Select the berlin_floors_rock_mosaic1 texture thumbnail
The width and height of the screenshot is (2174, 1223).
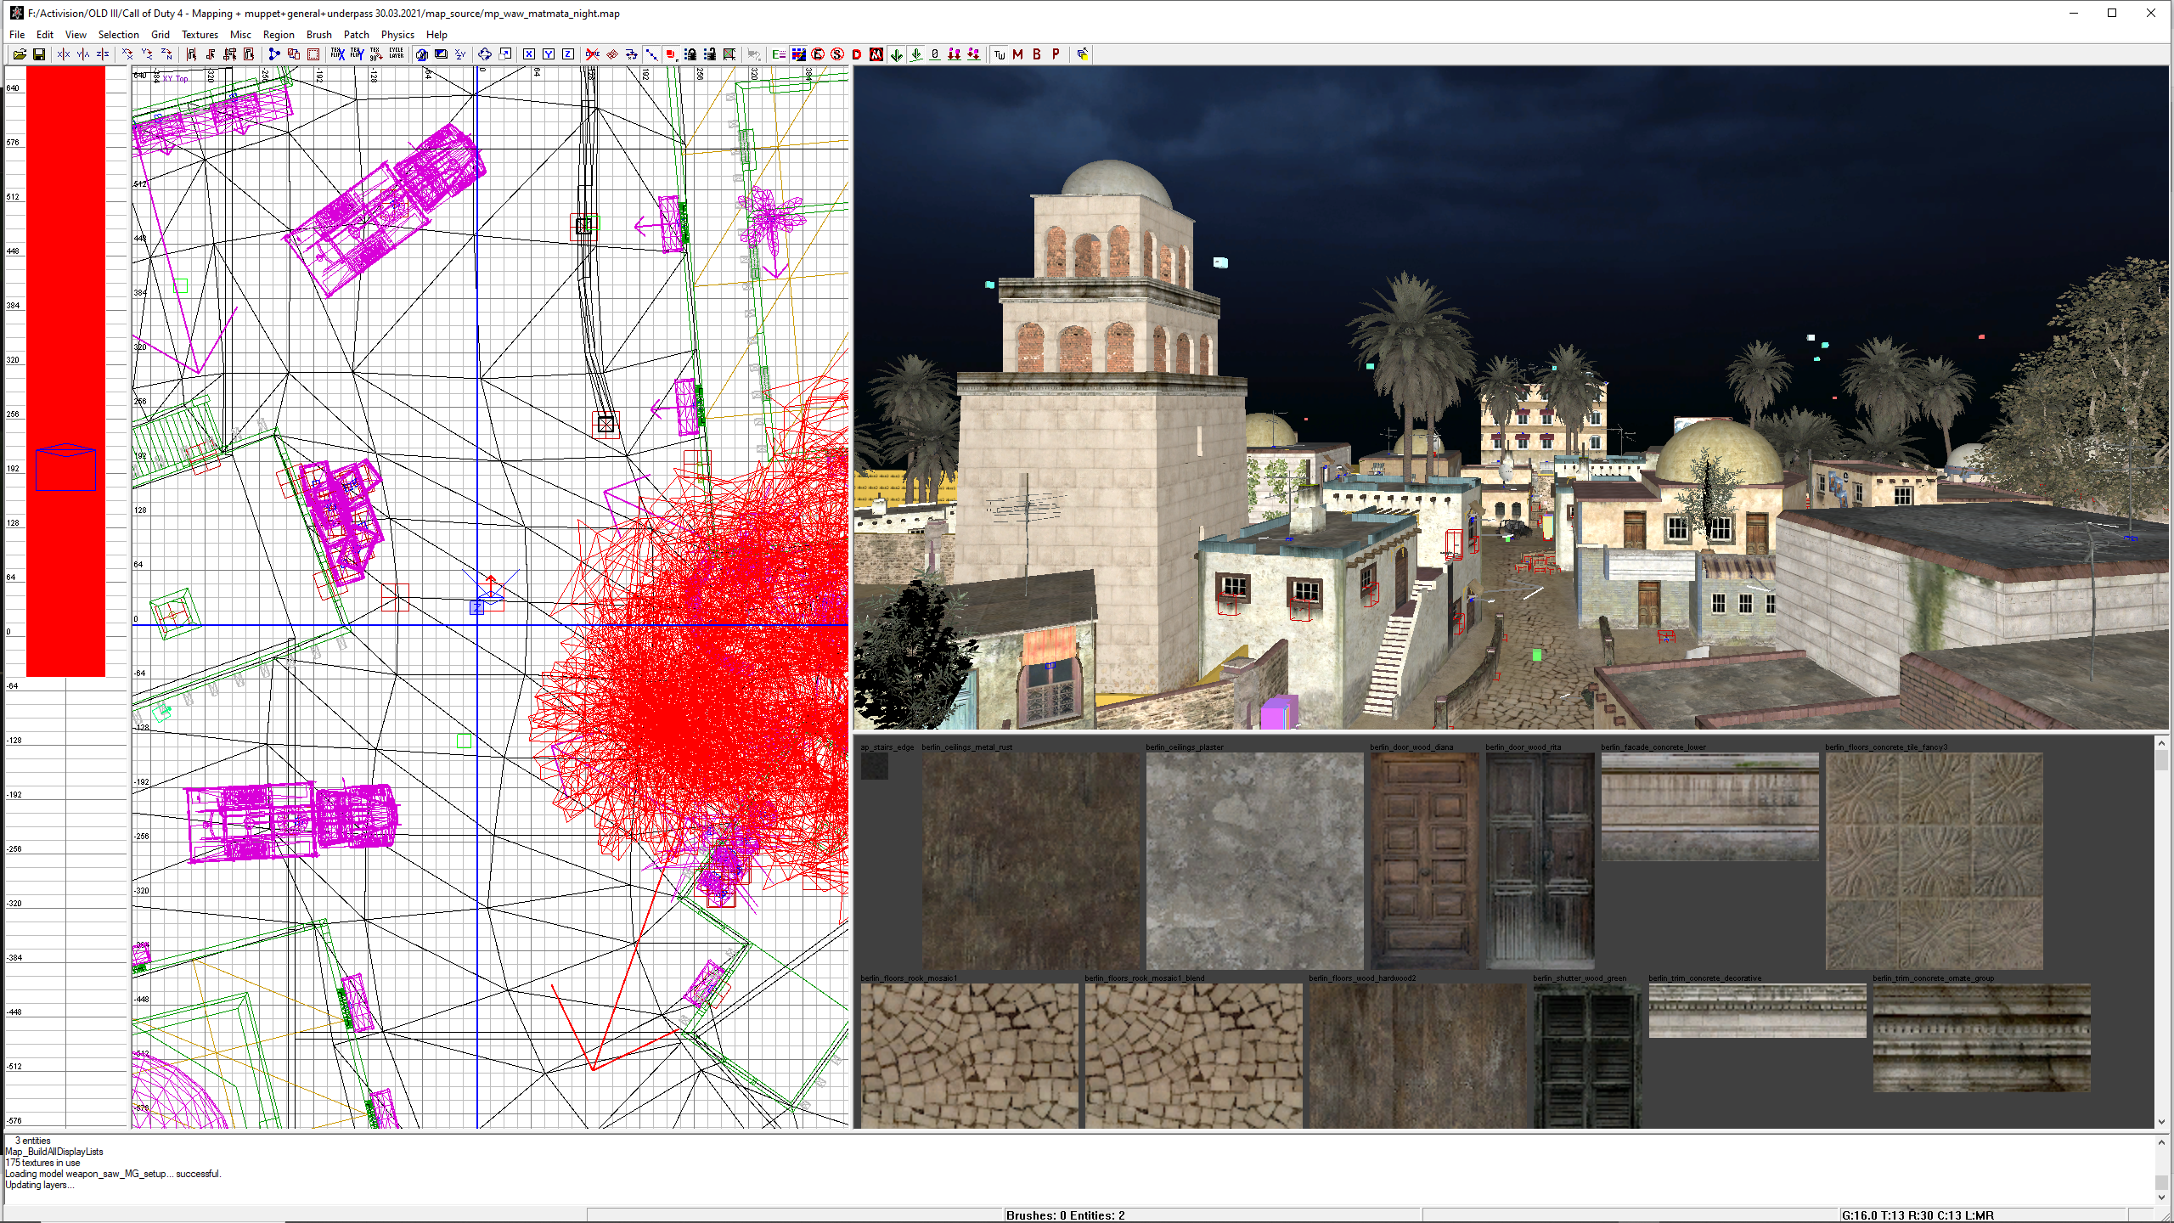969,1056
